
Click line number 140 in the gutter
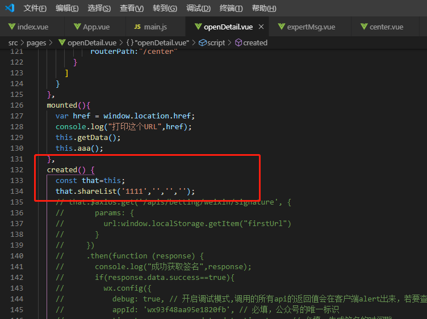click(x=17, y=256)
